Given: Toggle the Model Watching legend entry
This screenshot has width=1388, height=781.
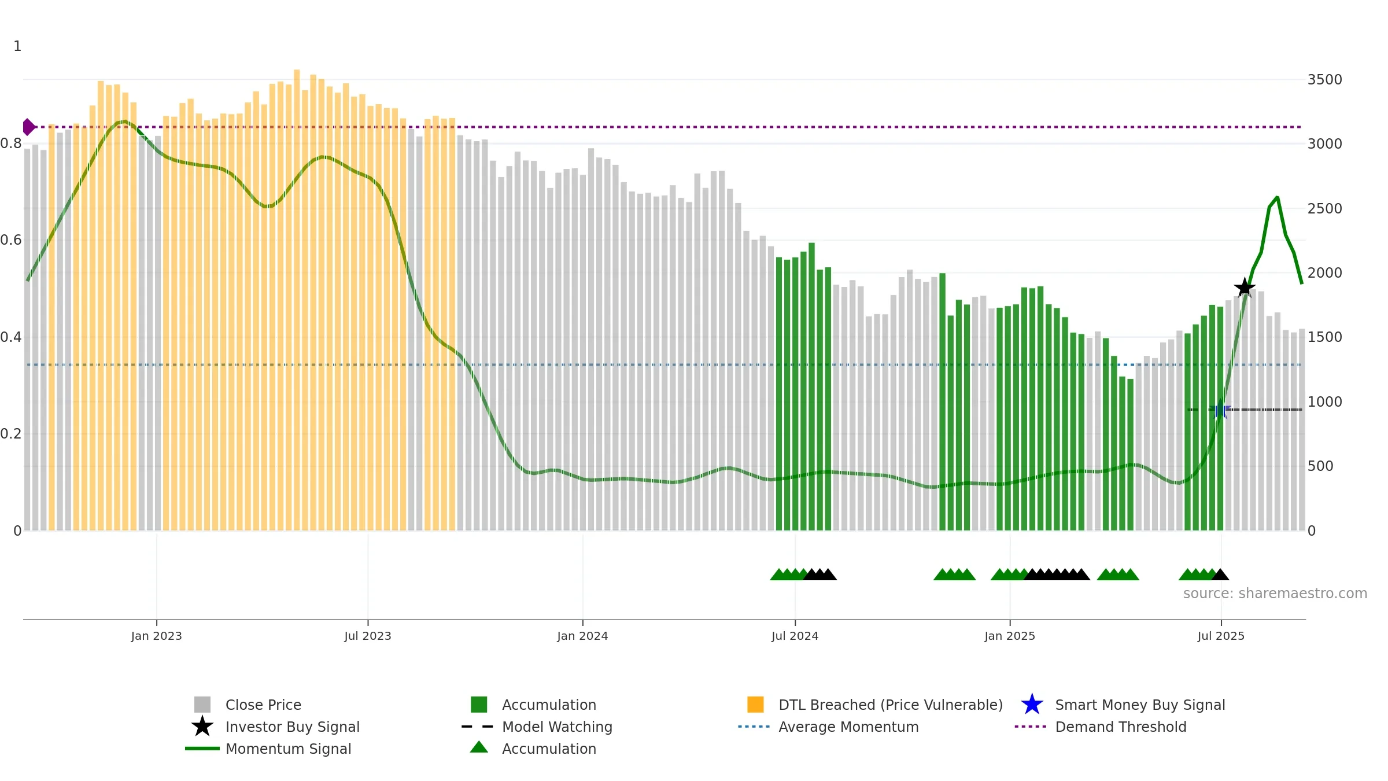Looking at the screenshot, I should click(x=537, y=727).
